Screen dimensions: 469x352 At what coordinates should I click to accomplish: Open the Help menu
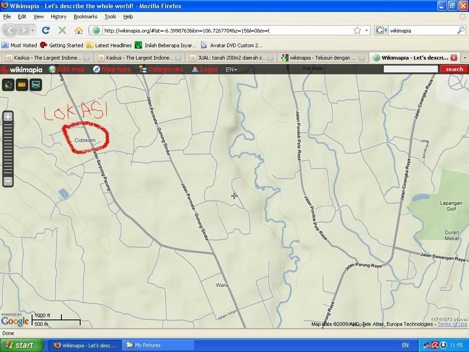[x=128, y=16]
